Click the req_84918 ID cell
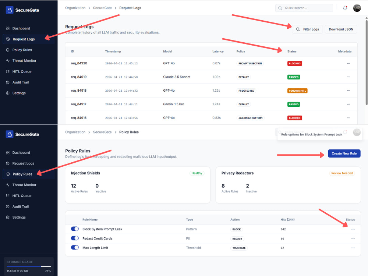Screen dimensions: 368x276 click(79, 91)
